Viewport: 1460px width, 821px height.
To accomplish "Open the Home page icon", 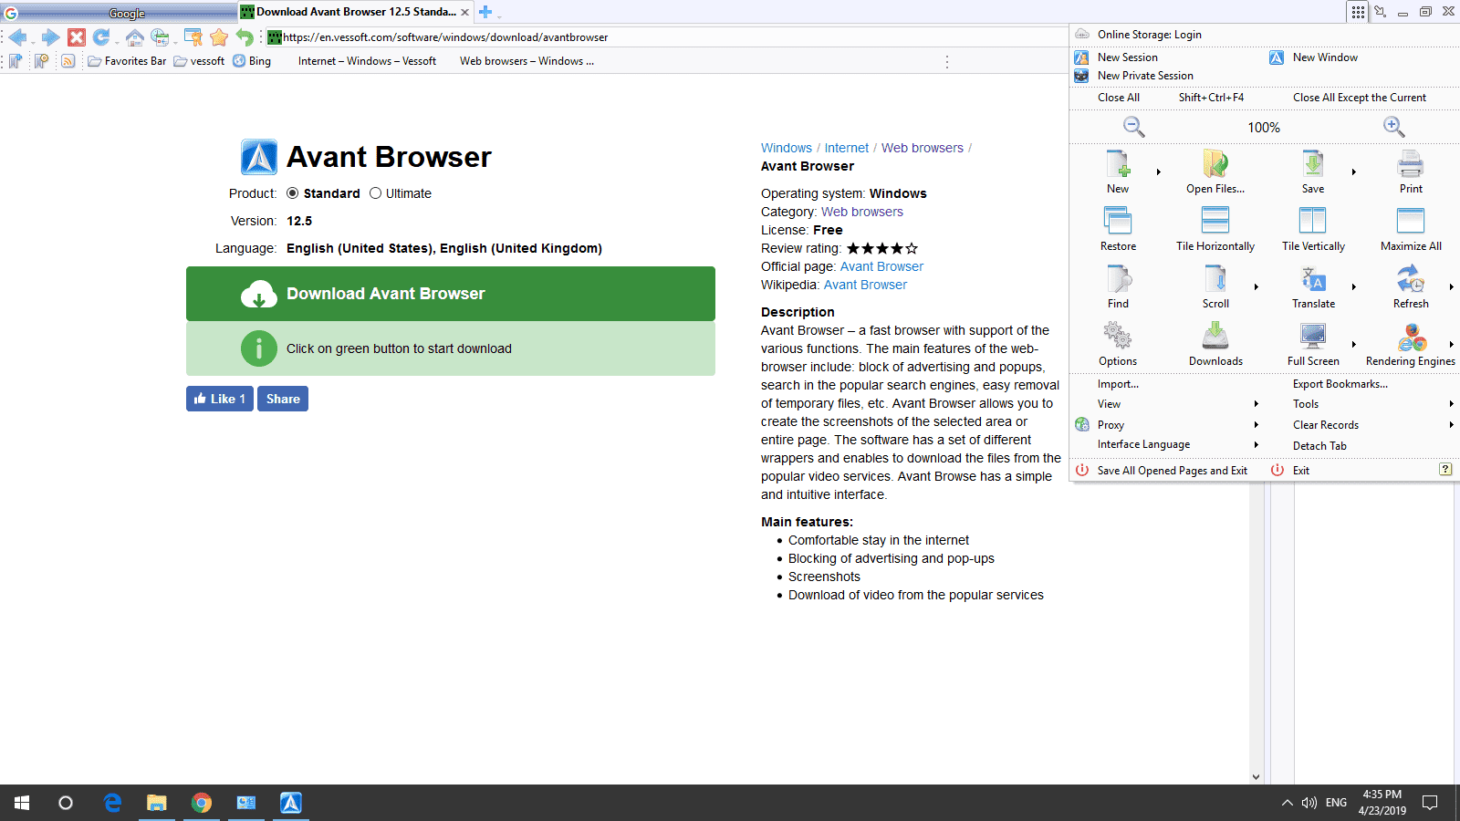I will click(x=135, y=37).
